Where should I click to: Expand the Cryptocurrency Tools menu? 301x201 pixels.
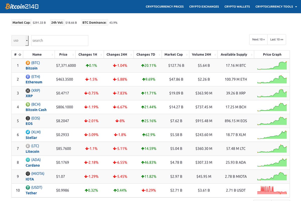click(x=276, y=7)
